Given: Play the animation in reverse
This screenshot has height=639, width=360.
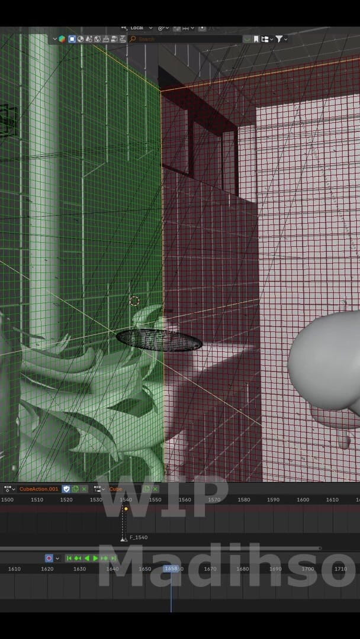Looking at the screenshot, I should click(87, 559).
